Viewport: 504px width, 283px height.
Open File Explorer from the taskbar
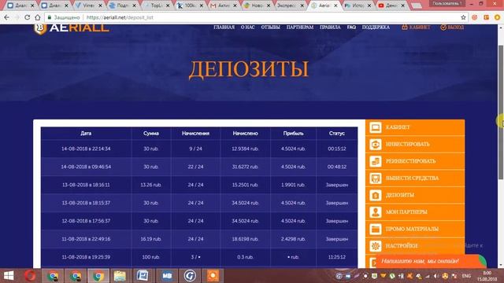pyautogui.click(x=120, y=276)
